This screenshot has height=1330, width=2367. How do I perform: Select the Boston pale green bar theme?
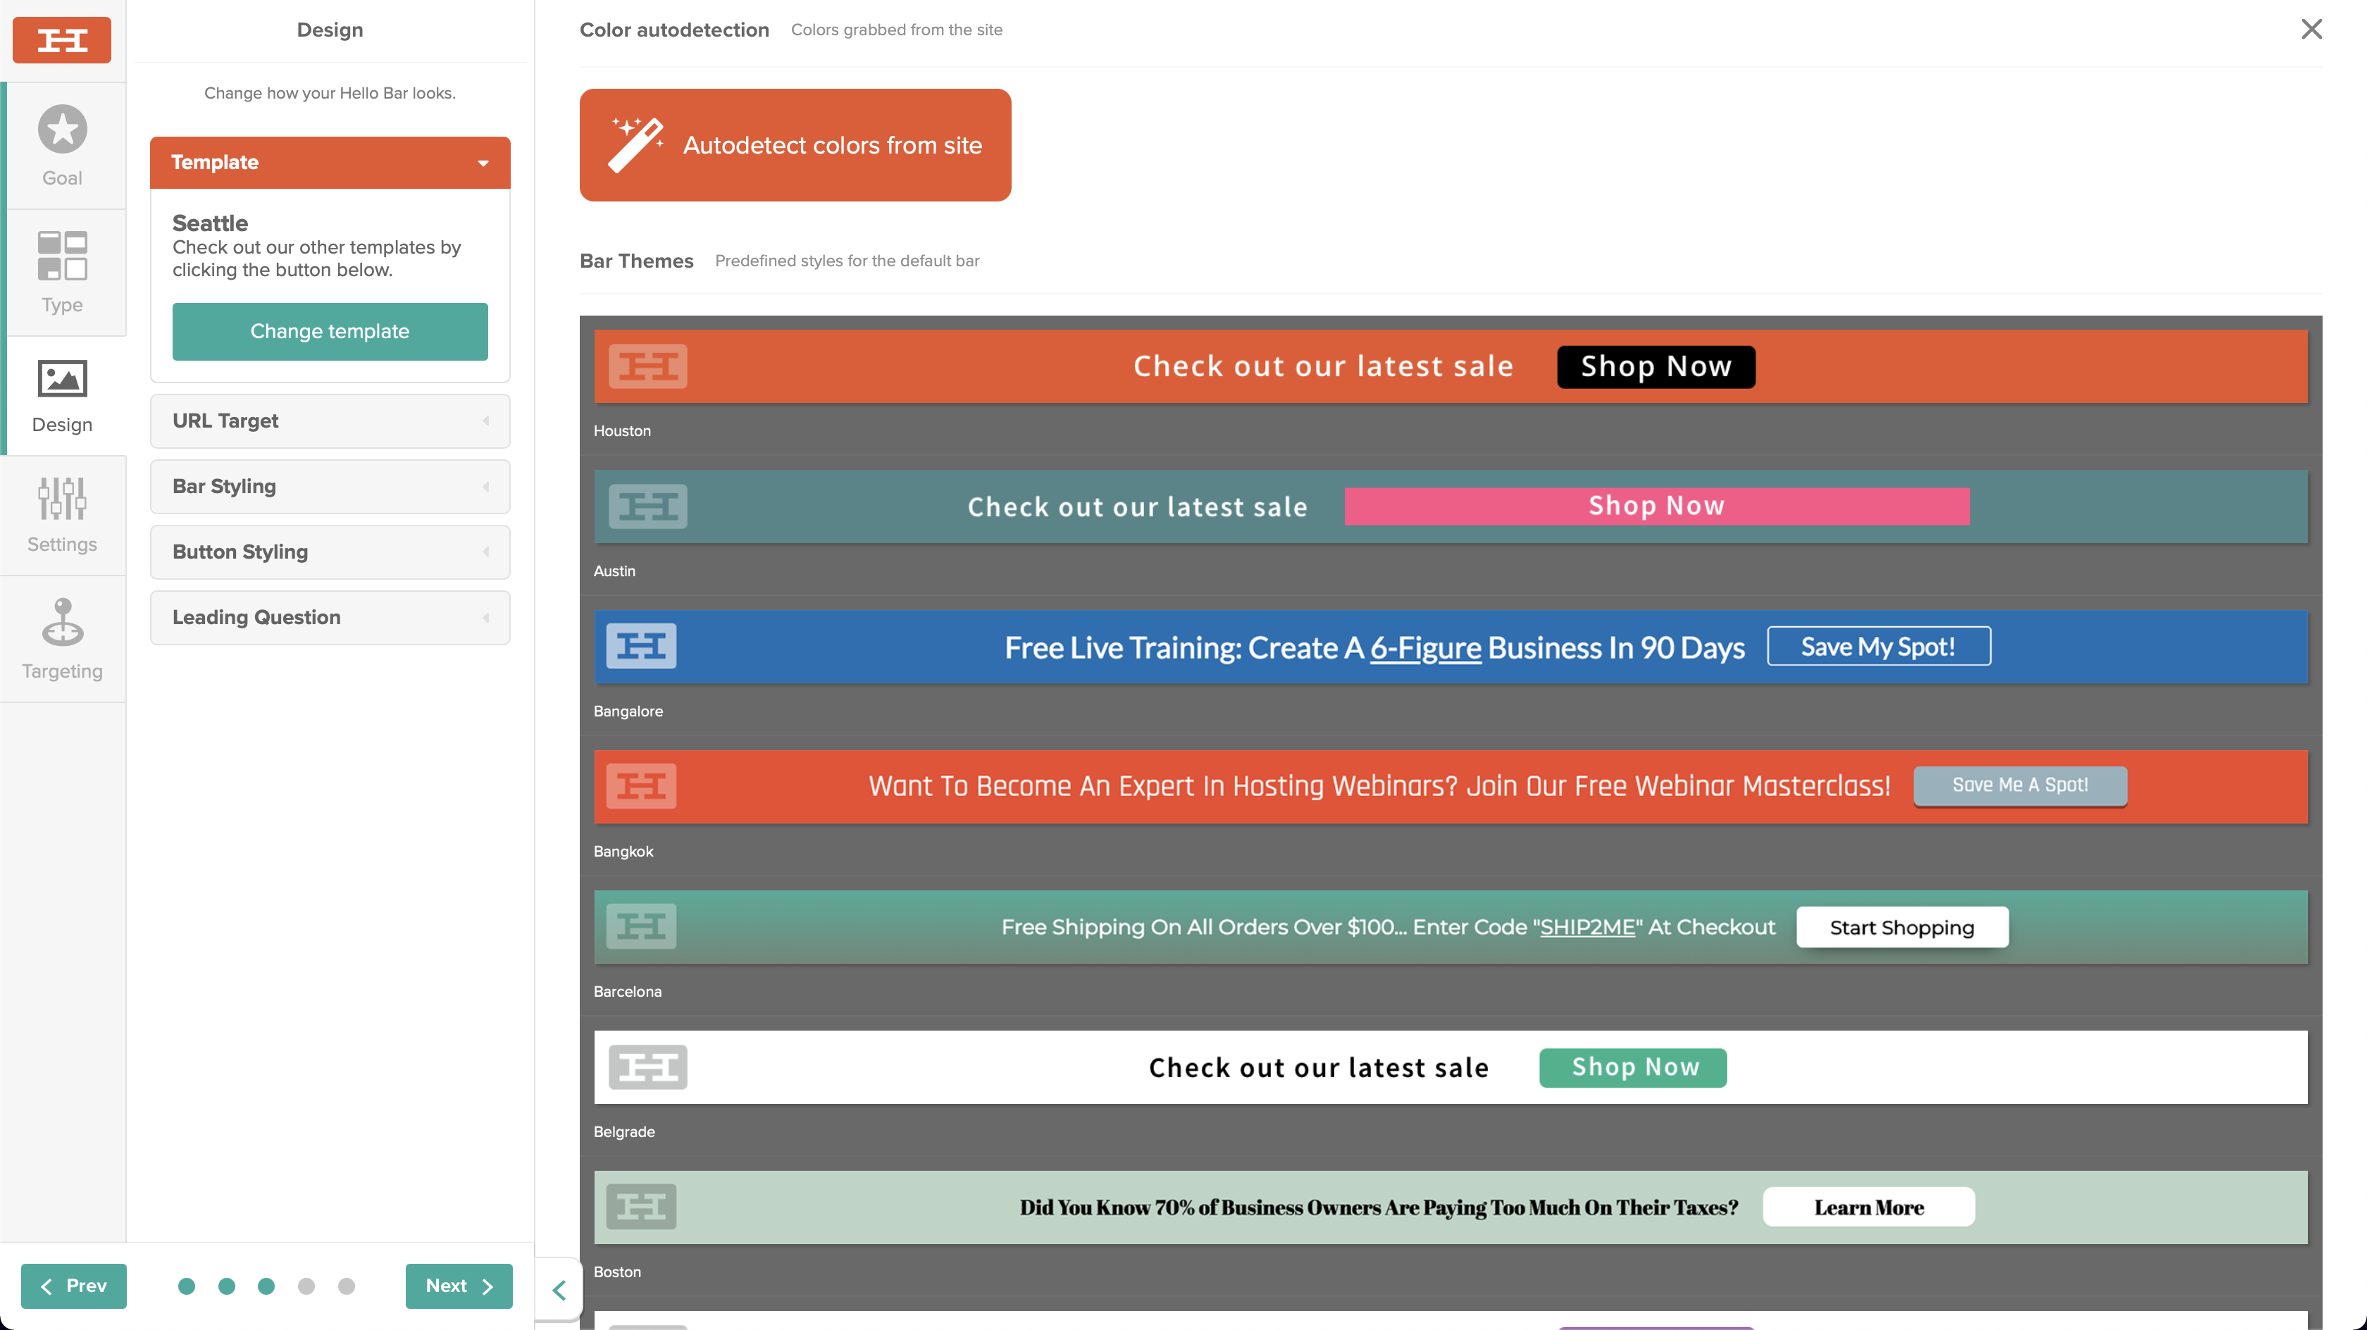[x=1451, y=1207]
